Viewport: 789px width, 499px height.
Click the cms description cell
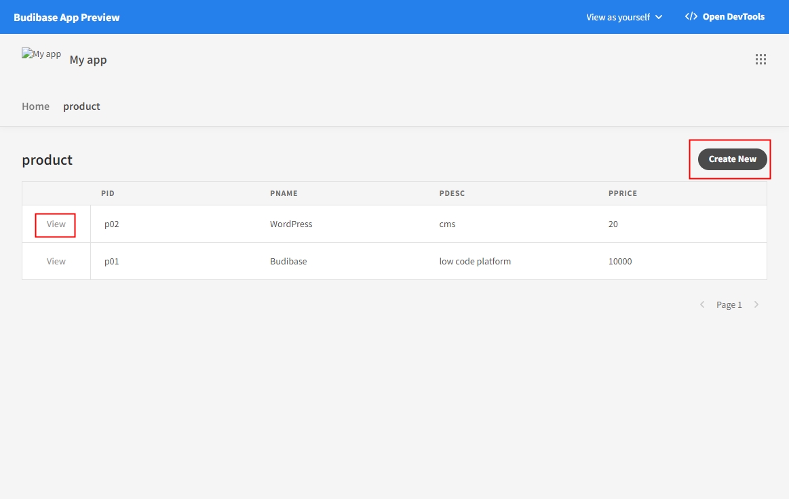(x=447, y=224)
